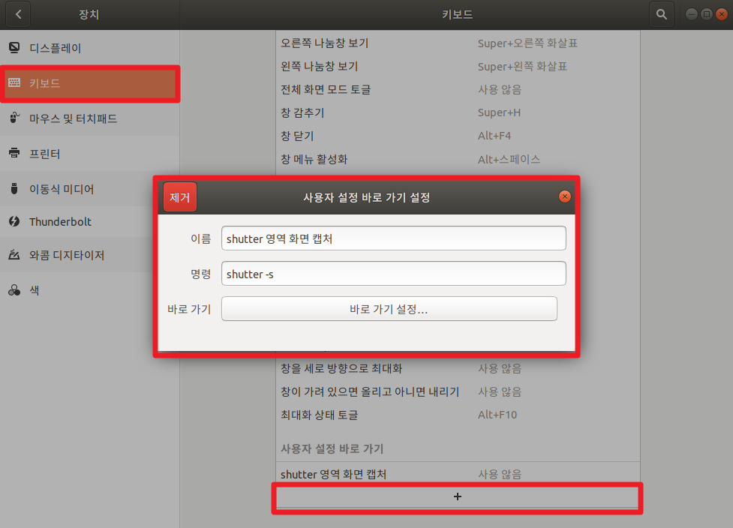The width and height of the screenshot is (733, 528).
Task: Click the Alt+스페이스 shortcut value
Action: (509, 159)
